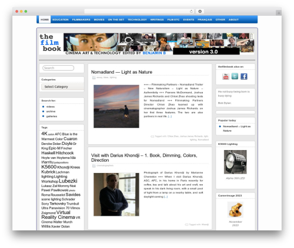Click the K5600 Alpha 300 LED light image
The height and width of the screenshot is (248, 294).
click(235, 162)
